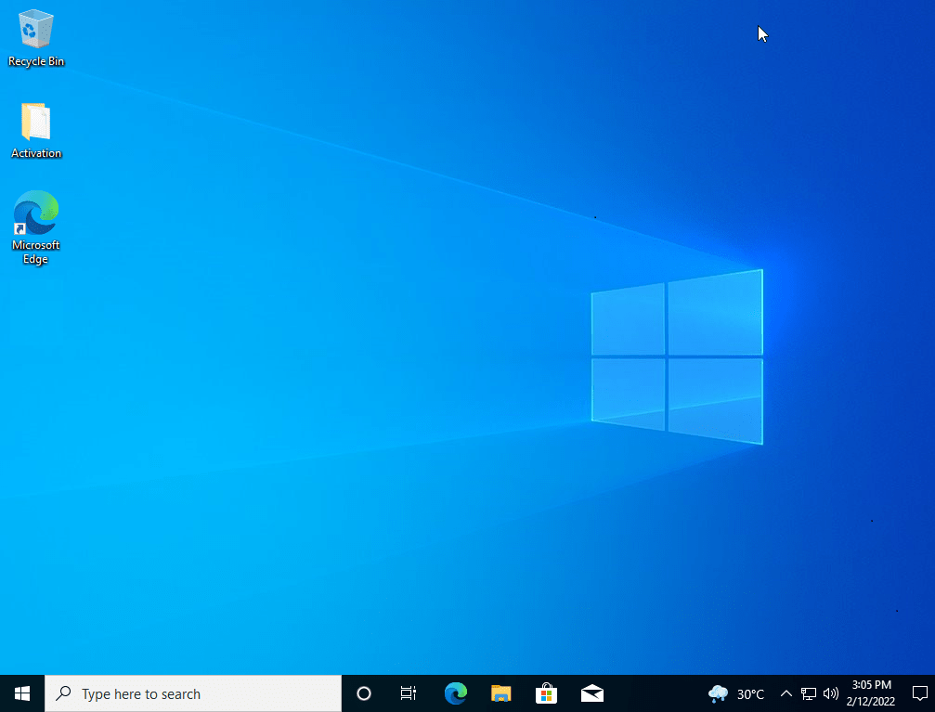The image size is (935, 712).
Task: Open Task View on the taskbar
Action: [x=409, y=693]
